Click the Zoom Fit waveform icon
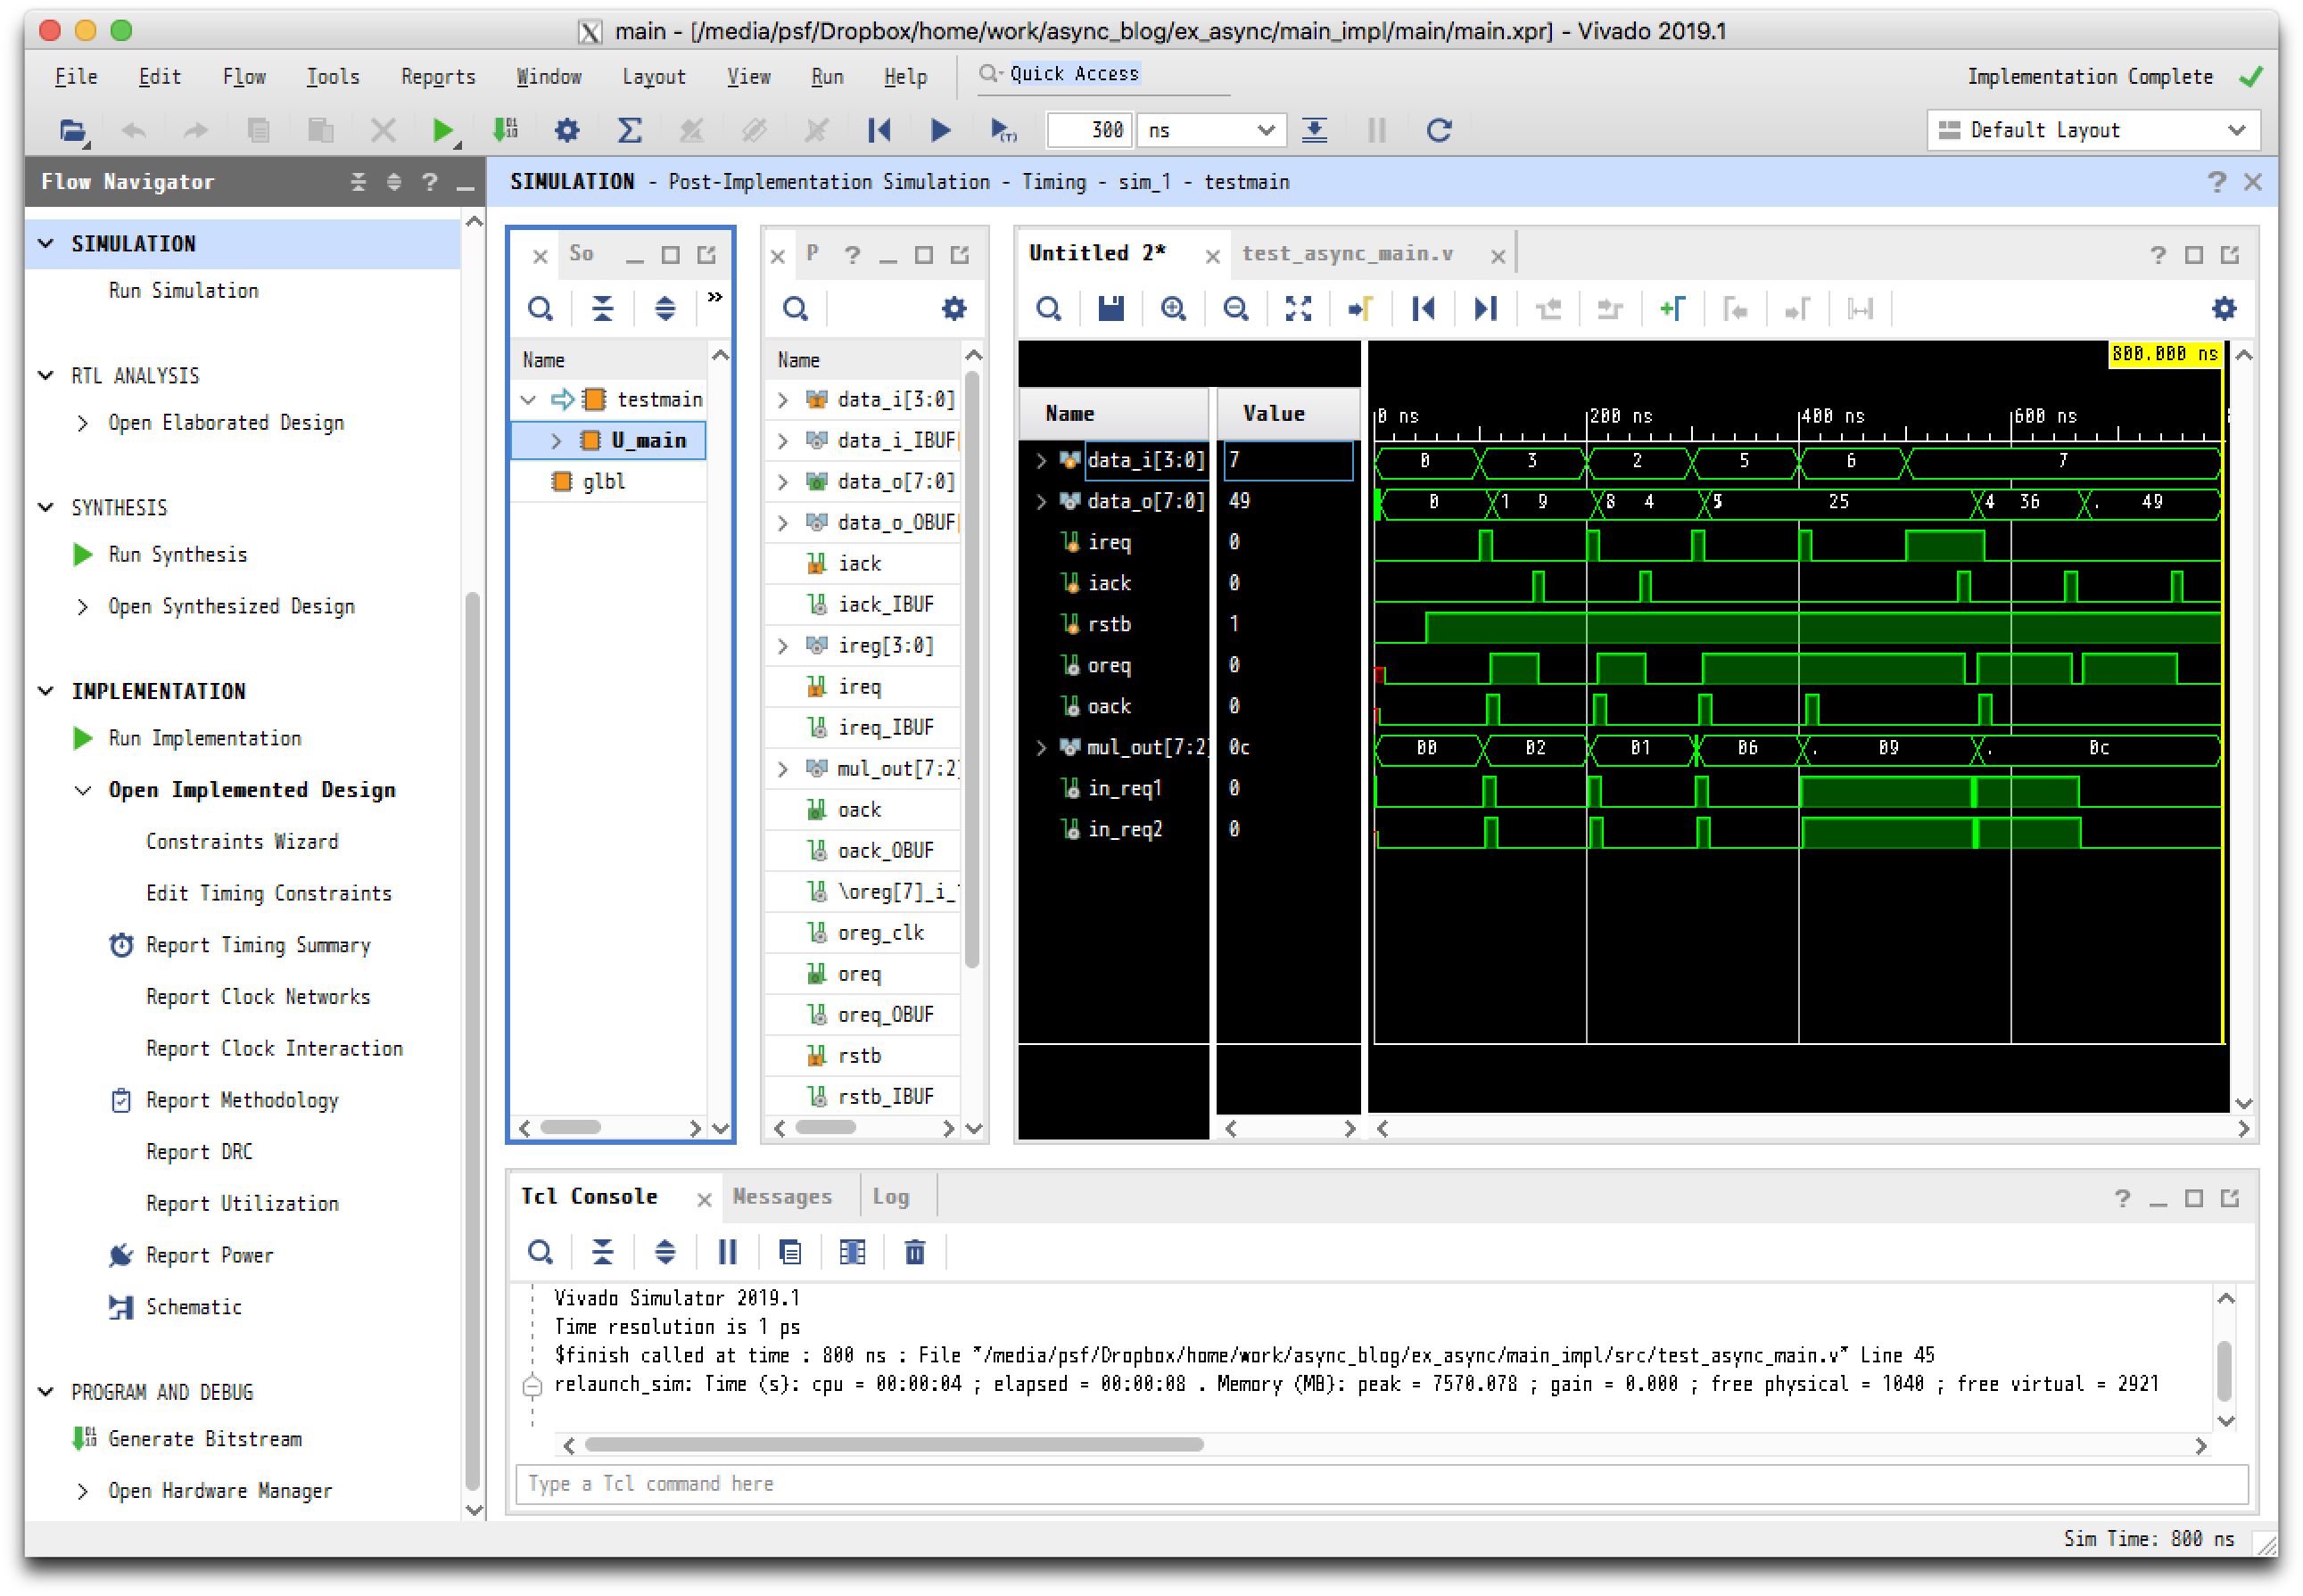 [1298, 309]
